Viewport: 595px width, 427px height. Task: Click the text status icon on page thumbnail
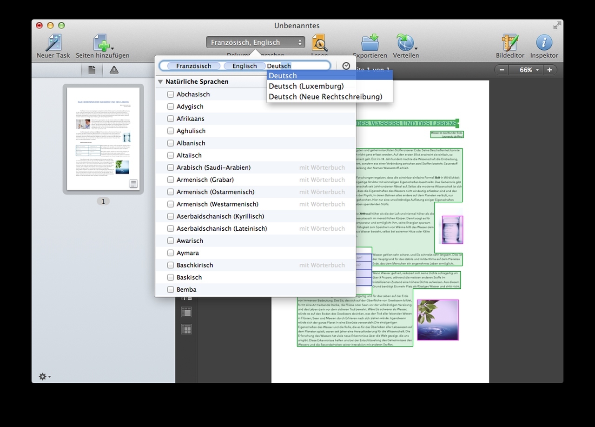click(x=133, y=184)
